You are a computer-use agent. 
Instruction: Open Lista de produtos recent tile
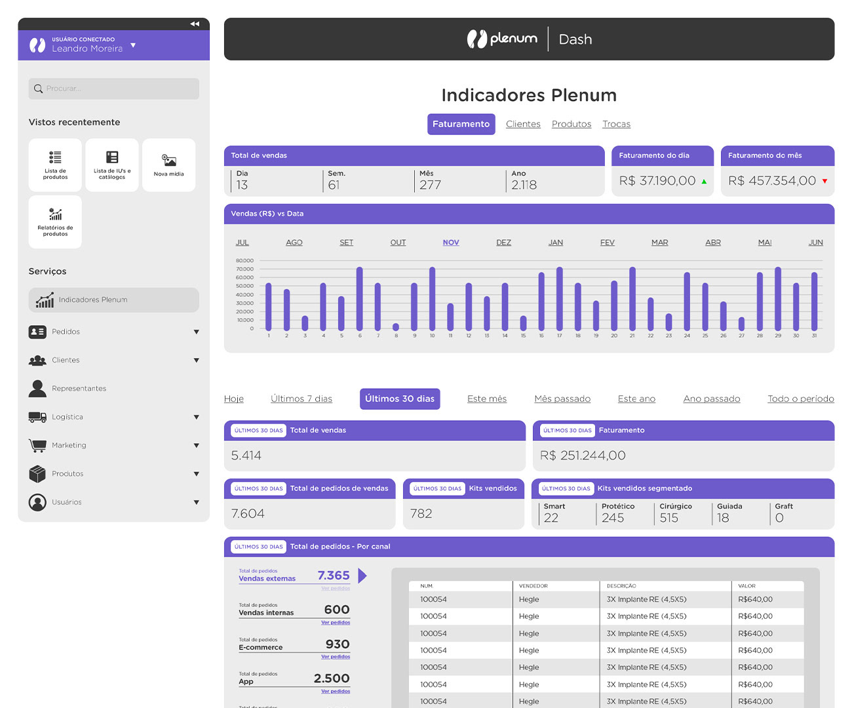point(55,165)
